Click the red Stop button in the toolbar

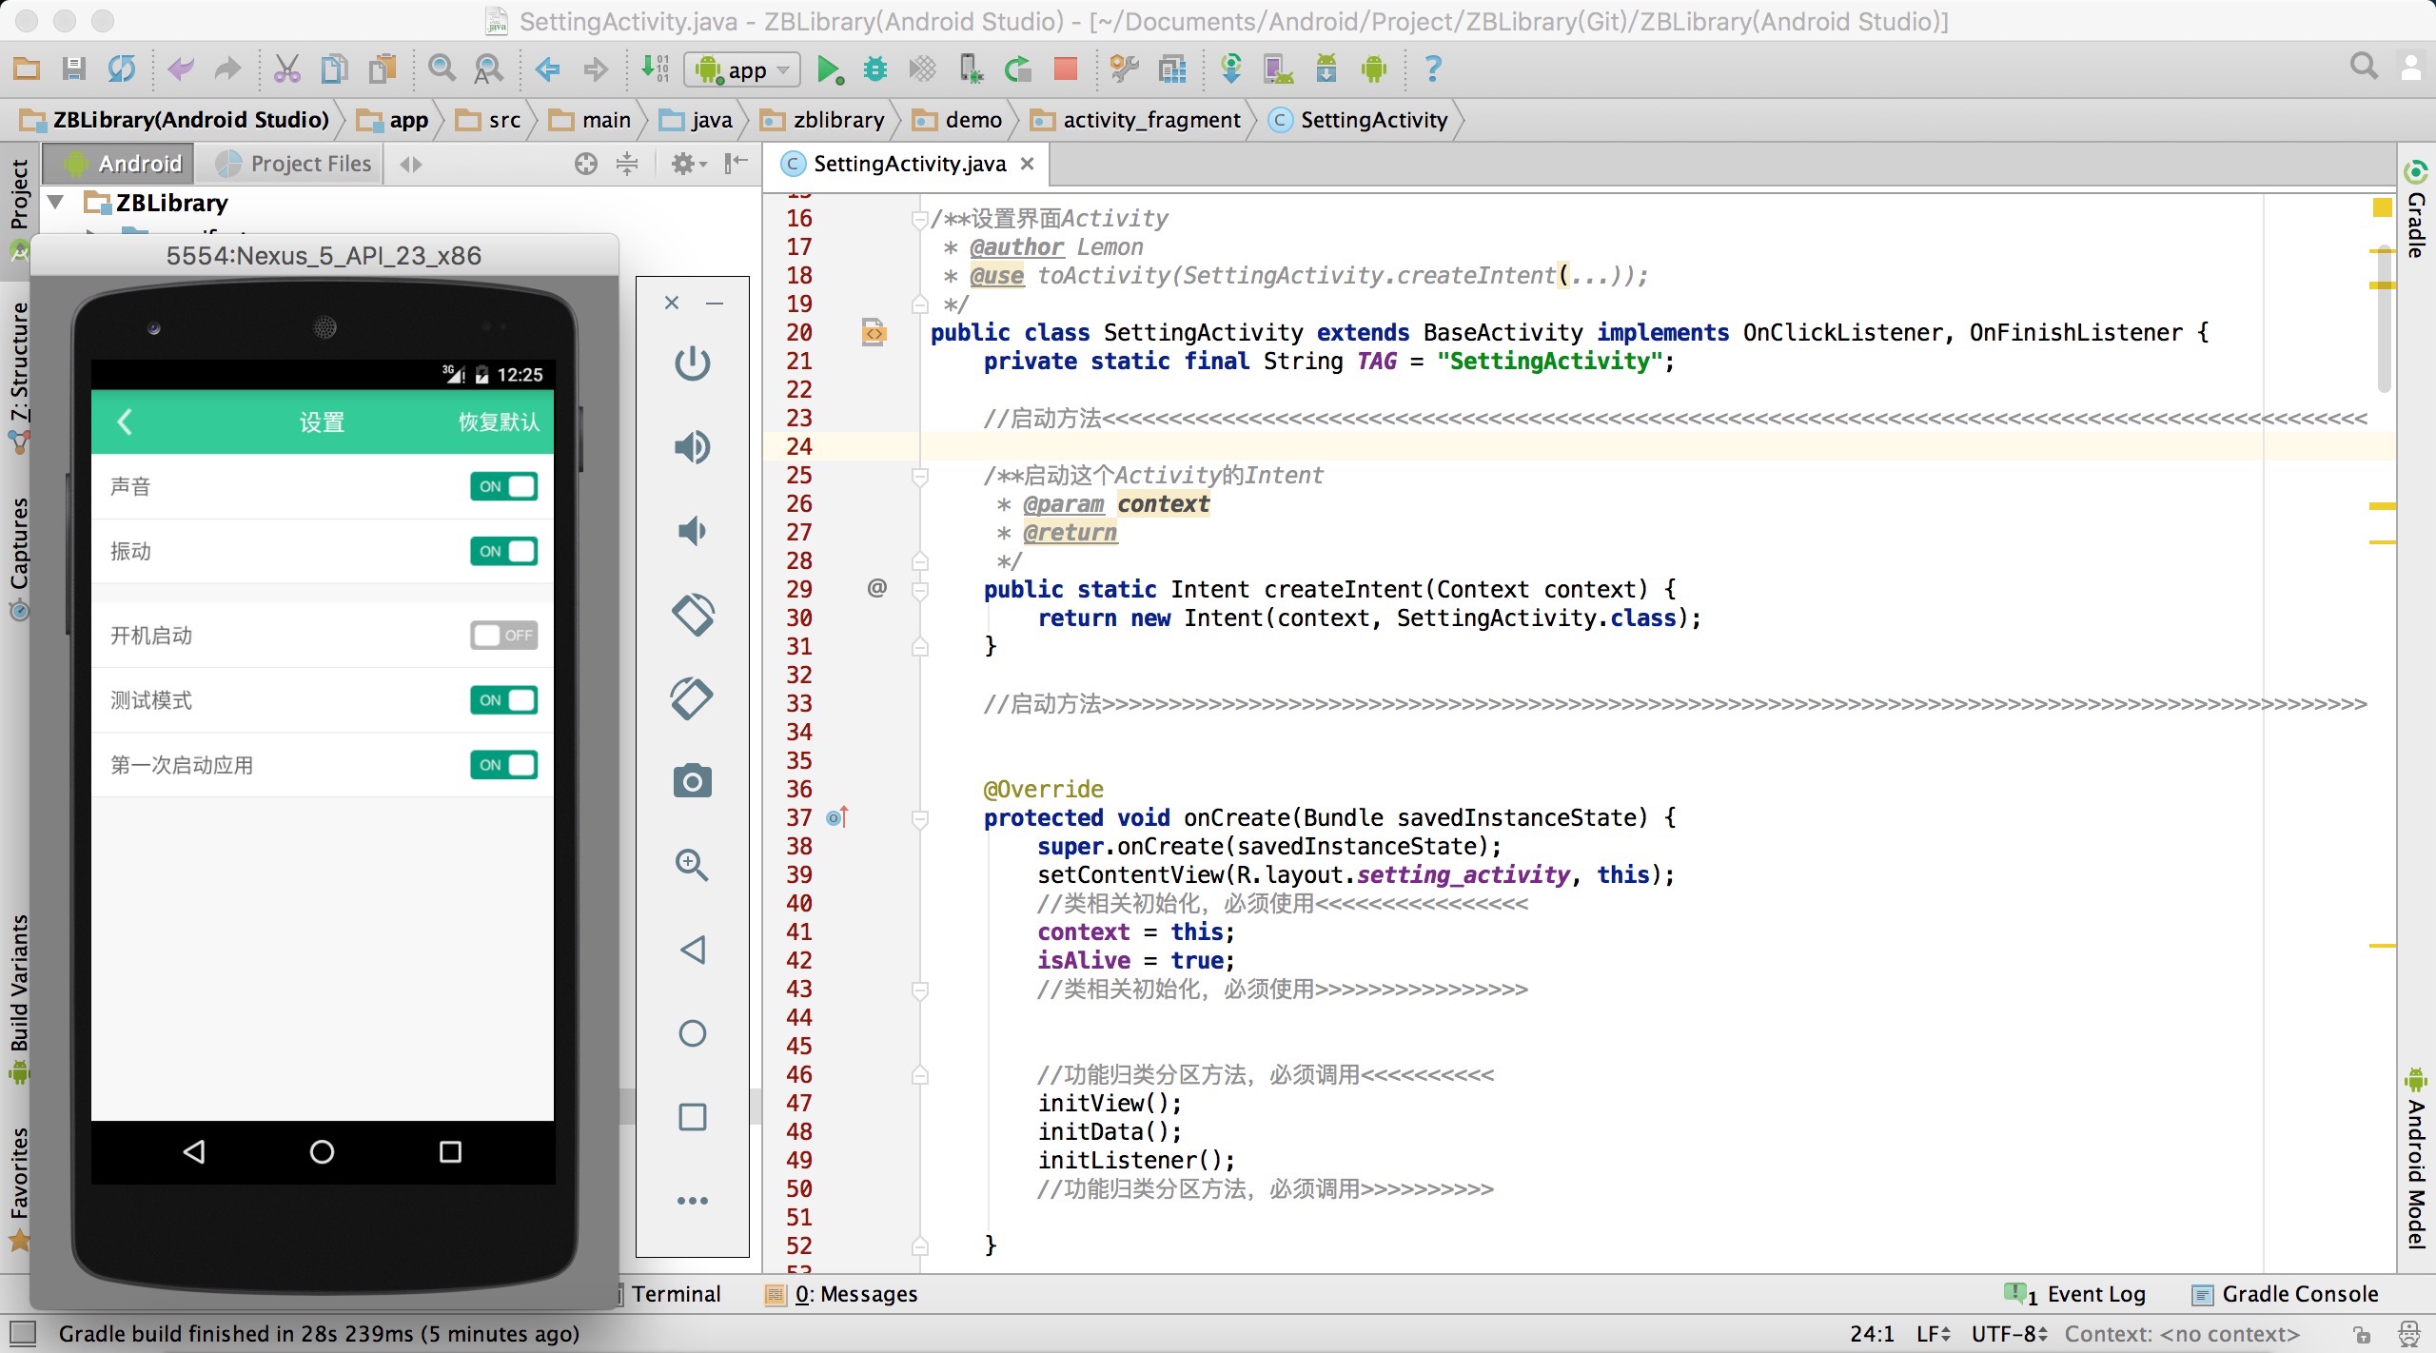pos(1065,69)
